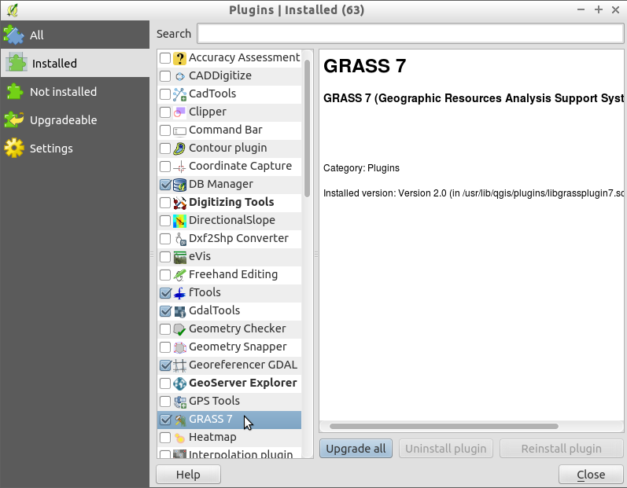Enable the Command Bar checkbox

(x=165, y=130)
